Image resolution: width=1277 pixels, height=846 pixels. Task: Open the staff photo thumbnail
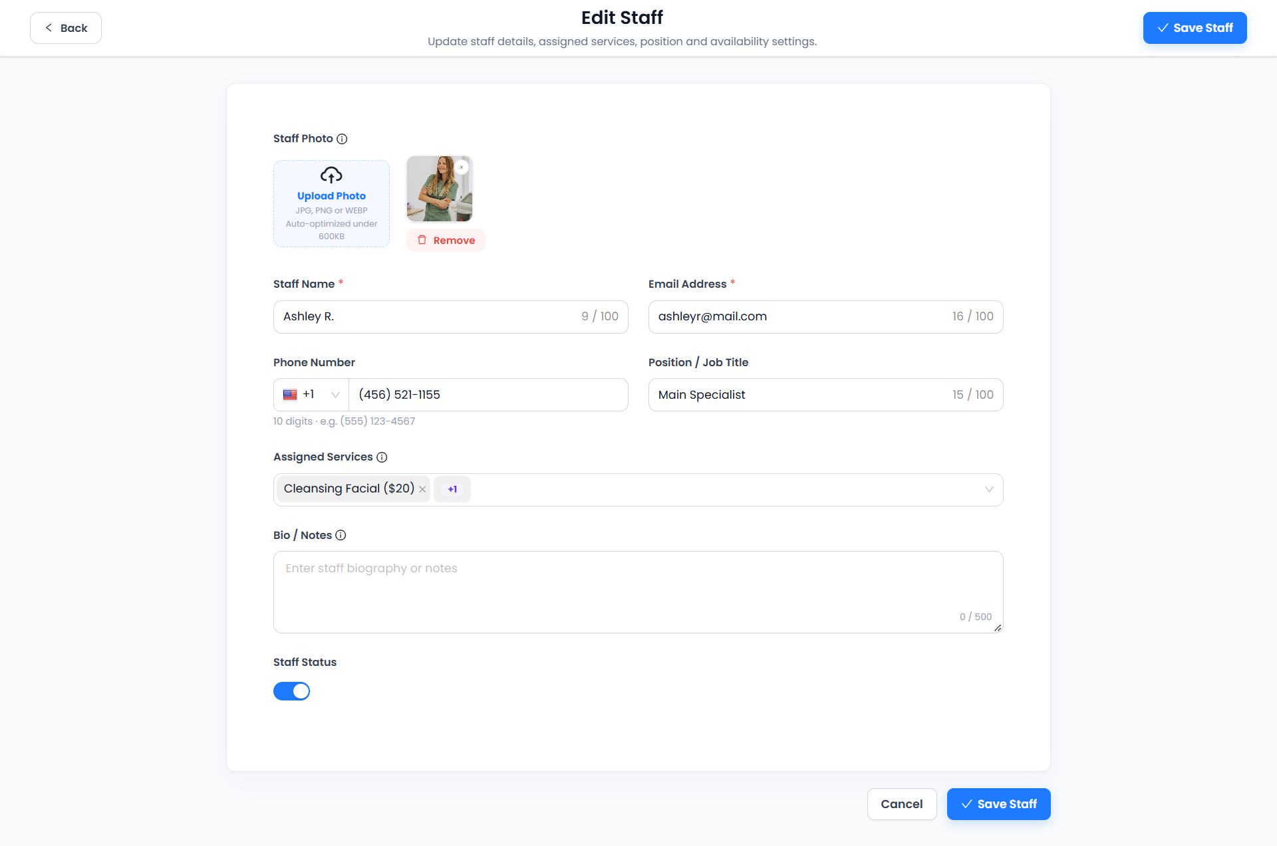439,189
